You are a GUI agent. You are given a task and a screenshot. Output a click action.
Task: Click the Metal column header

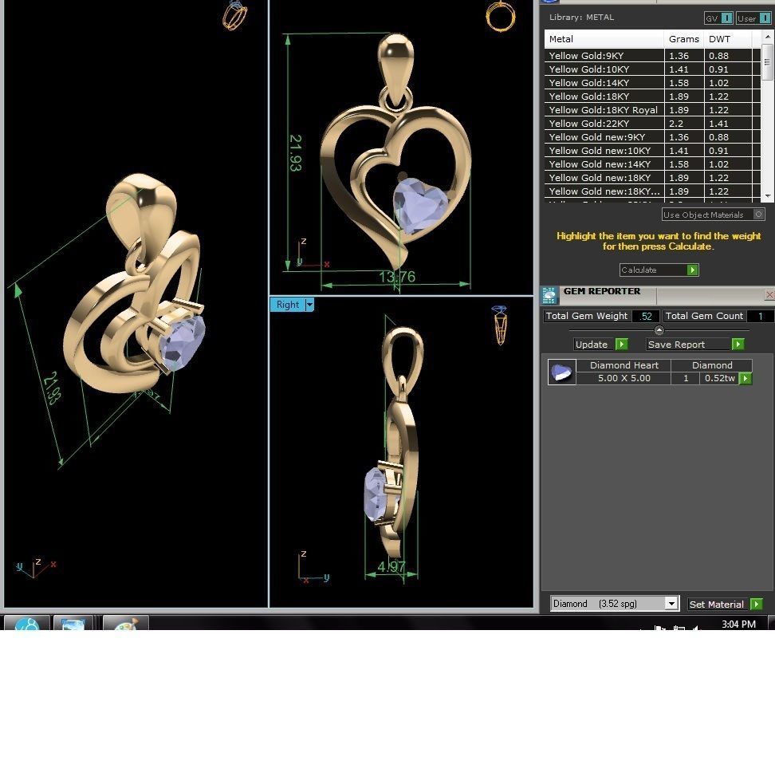click(604, 39)
